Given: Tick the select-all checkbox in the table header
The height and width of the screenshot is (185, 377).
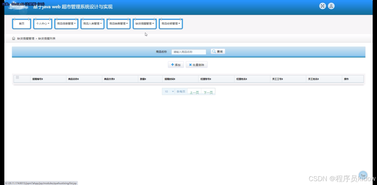Looking at the screenshot, I should (x=17, y=77).
